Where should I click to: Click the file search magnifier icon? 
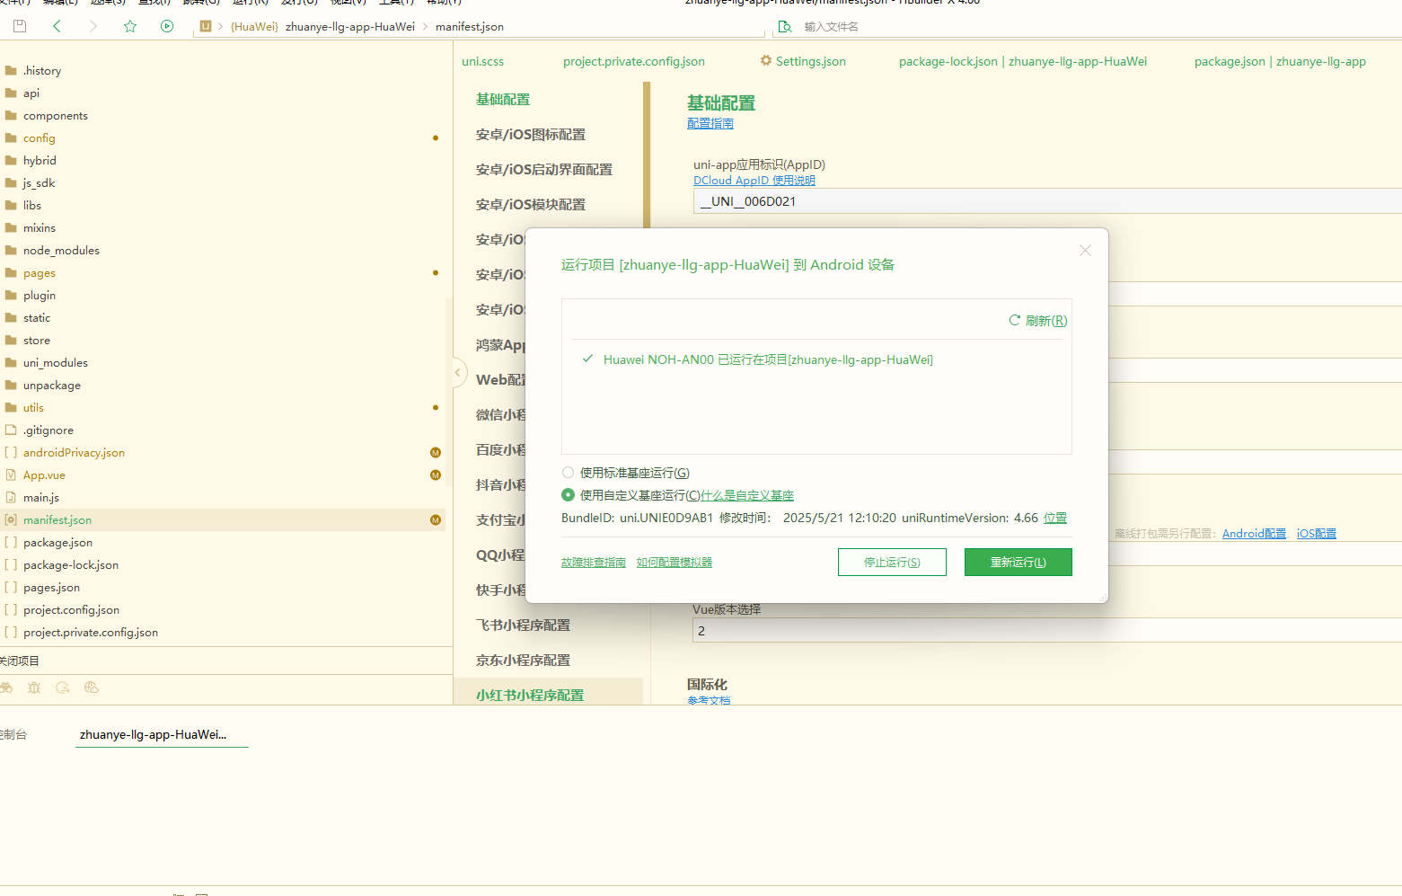click(785, 26)
